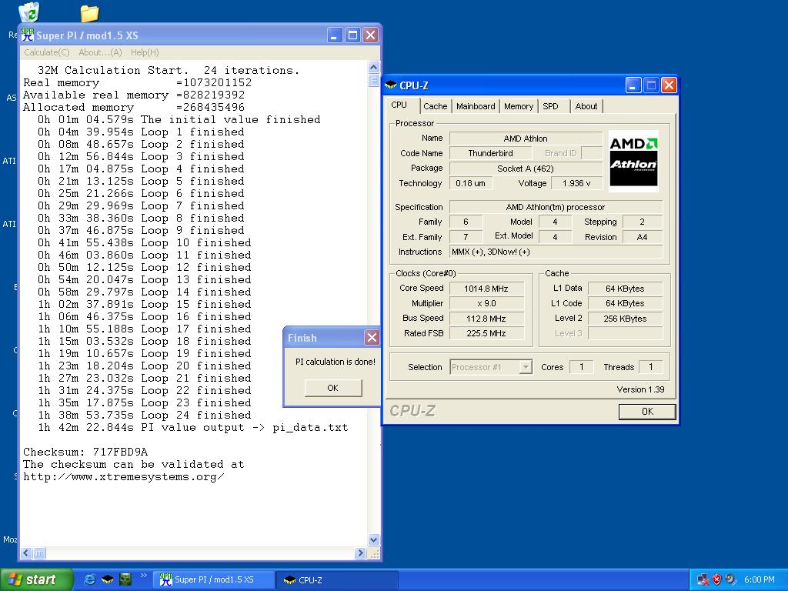Click the 'Loop 24 finished' line
The height and width of the screenshot is (591, 788).
pos(144,415)
